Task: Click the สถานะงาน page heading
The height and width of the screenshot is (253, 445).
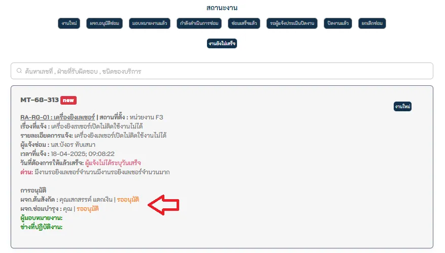Action: [x=222, y=8]
